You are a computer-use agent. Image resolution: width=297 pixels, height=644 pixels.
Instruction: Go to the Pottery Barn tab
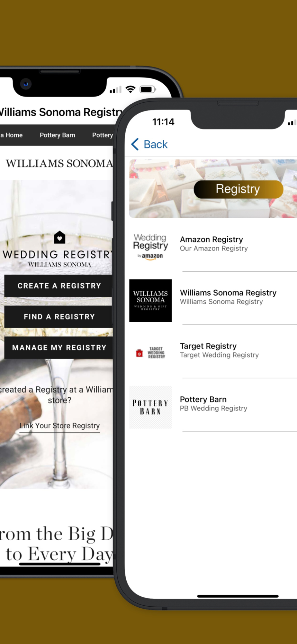58,135
